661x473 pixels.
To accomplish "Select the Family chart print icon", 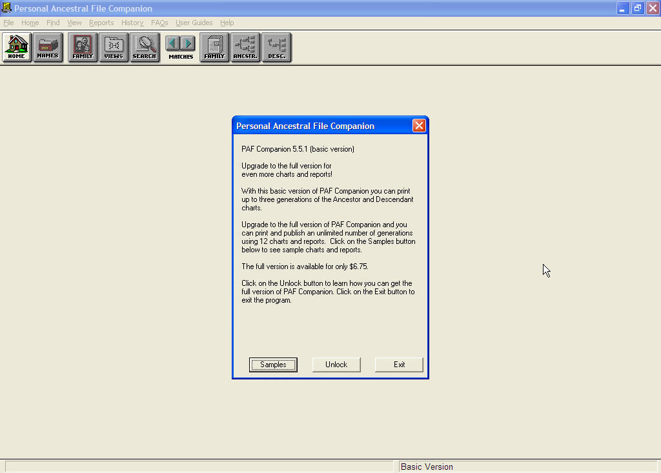I will pyautogui.click(x=214, y=46).
